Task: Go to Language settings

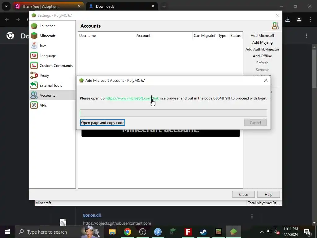Action: (52, 56)
